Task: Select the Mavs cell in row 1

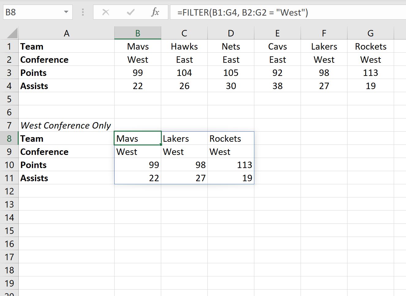Action: [x=138, y=46]
